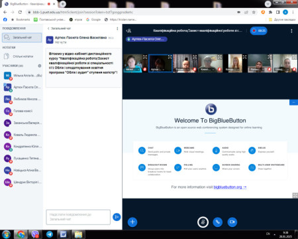Click the talking indicator Артюх-Пасюта pill

146,39
